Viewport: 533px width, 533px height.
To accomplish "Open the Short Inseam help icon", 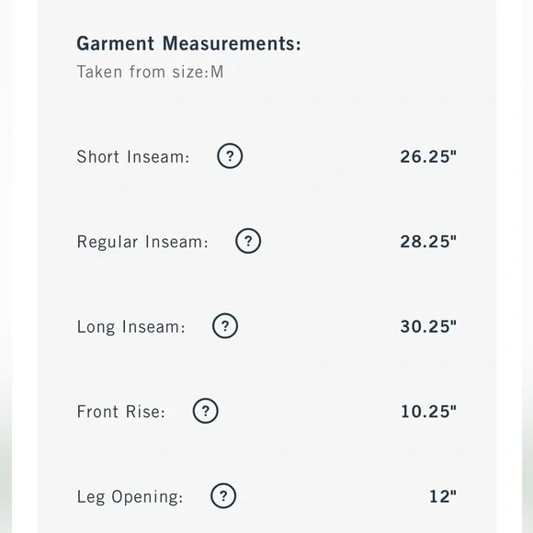I will [x=230, y=156].
